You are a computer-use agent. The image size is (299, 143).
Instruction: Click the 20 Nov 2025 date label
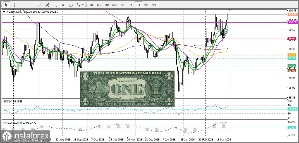click(x=135, y=140)
